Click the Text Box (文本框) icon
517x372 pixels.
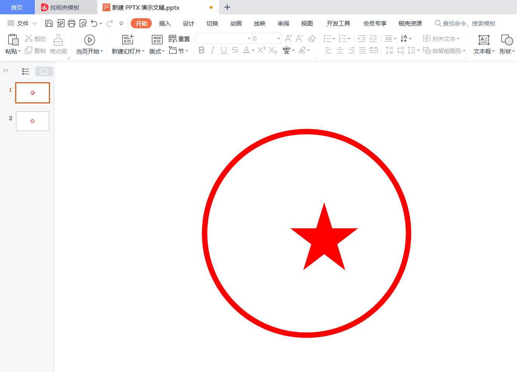coord(484,40)
